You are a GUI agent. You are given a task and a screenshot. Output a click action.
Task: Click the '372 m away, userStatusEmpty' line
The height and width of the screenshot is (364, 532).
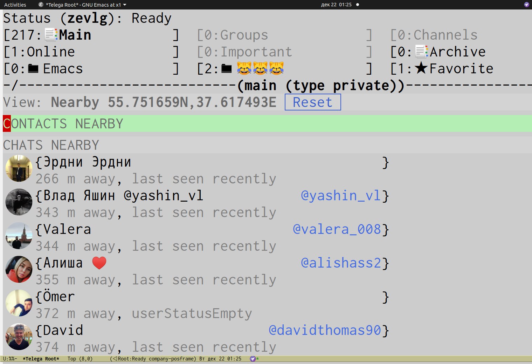144,314
